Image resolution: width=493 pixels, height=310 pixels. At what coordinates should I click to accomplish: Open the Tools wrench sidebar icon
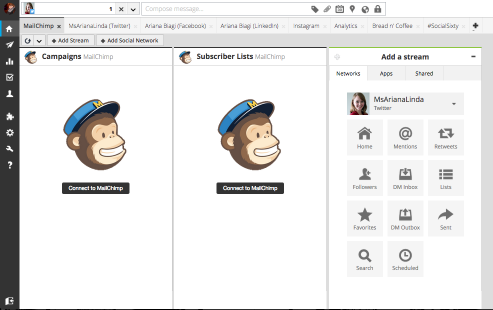9,148
